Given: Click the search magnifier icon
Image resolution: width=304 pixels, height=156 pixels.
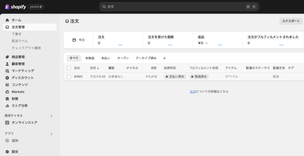Looking at the screenshot, I should (x=104, y=7).
